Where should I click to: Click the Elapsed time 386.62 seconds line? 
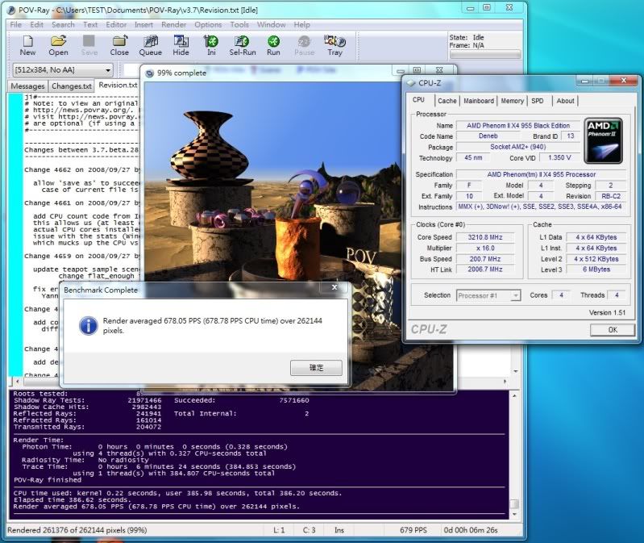pos(72,500)
